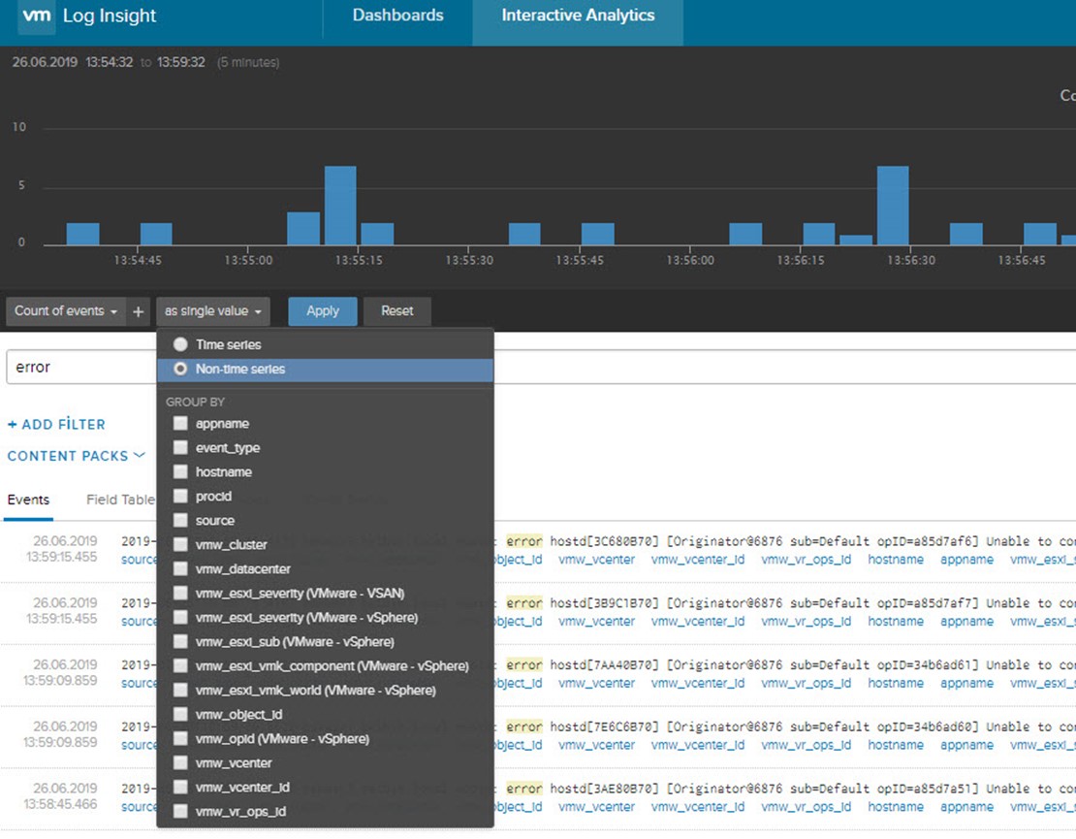Screen dimensions: 1076x839
Task: Click vmw_vr_ops_id link in first event row
Action: (x=807, y=560)
